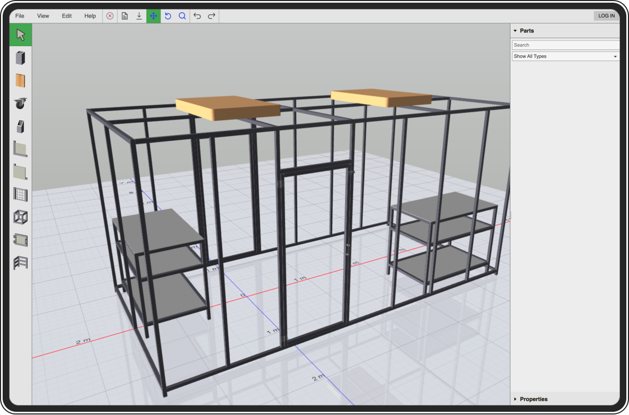This screenshot has height=415, width=629.
Task: Collapse the Parts panel
Action: pyautogui.click(x=515, y=31)
